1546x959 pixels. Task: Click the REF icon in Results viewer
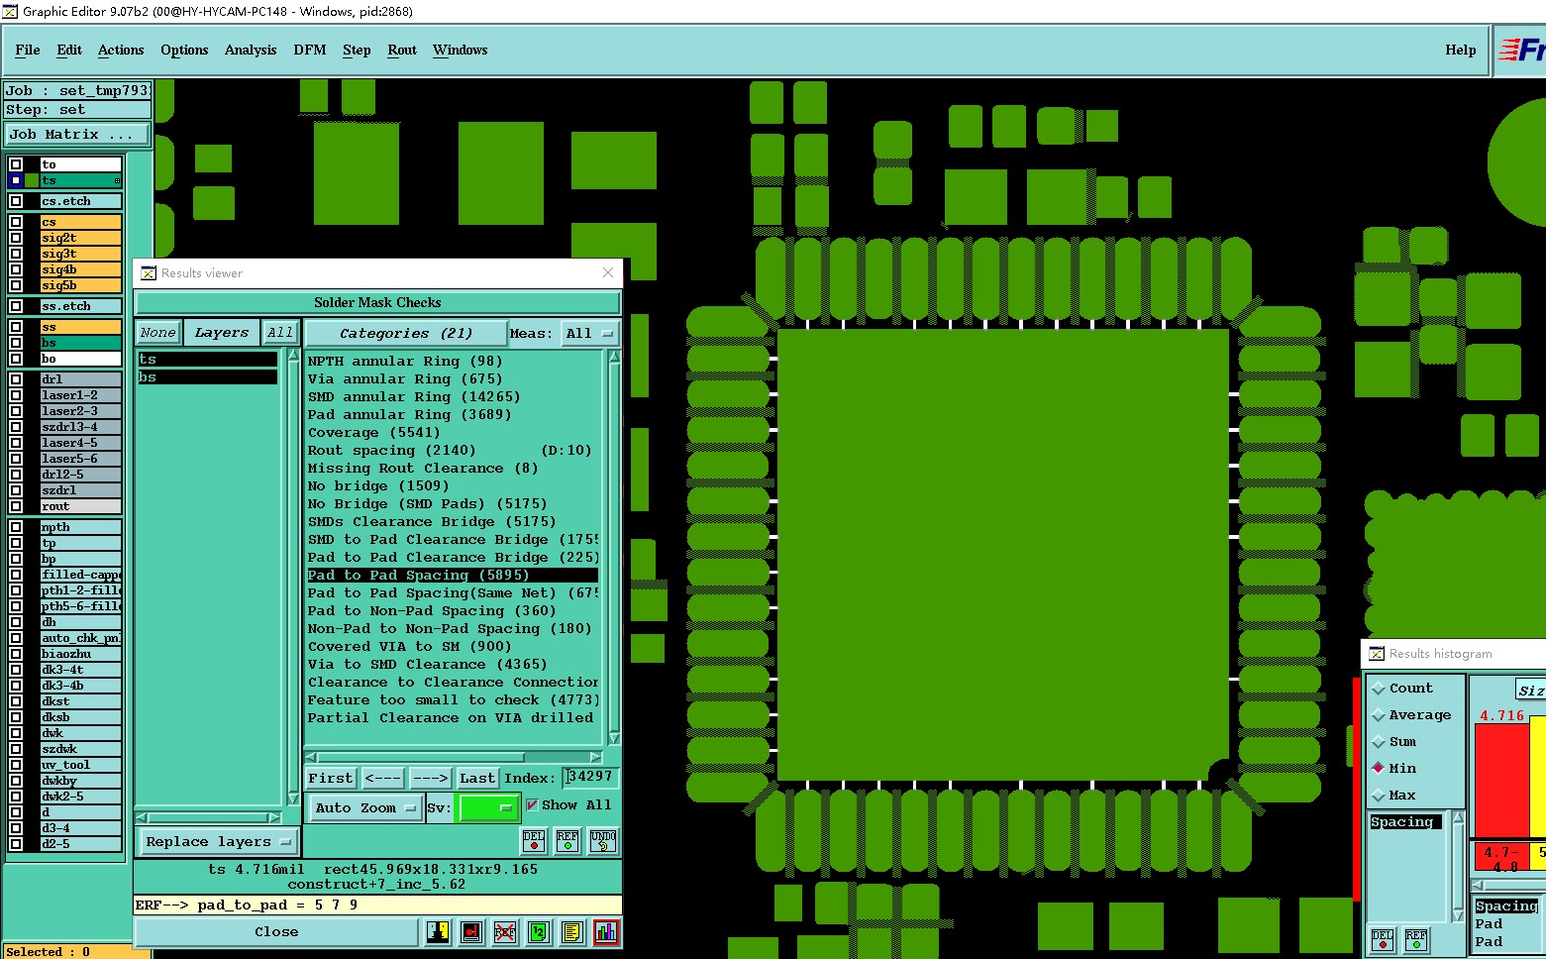pos(567,841)
